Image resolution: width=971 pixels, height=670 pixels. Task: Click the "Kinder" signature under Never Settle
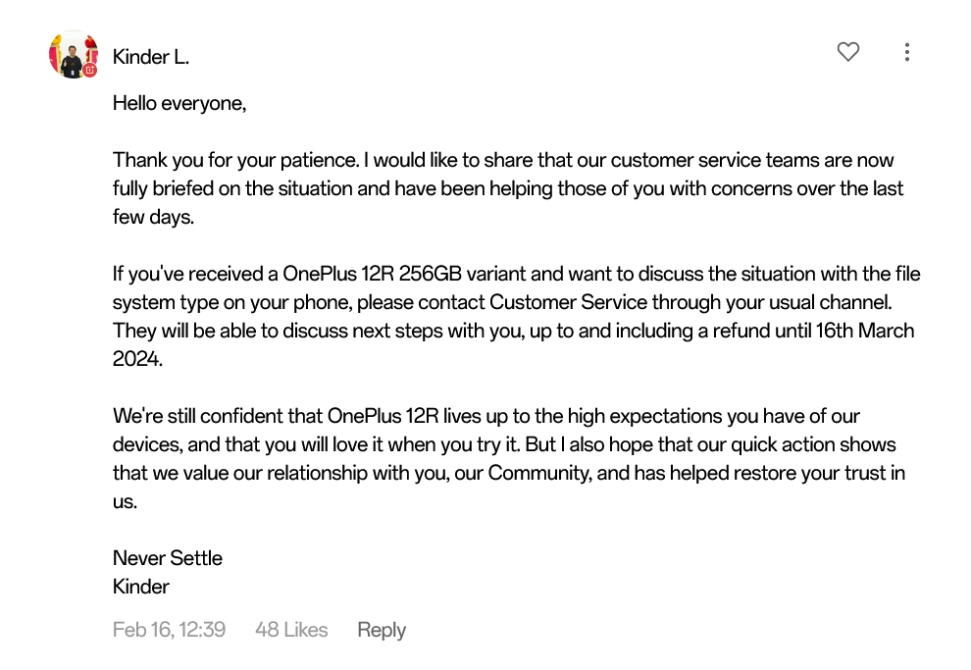tap(140, 587)
